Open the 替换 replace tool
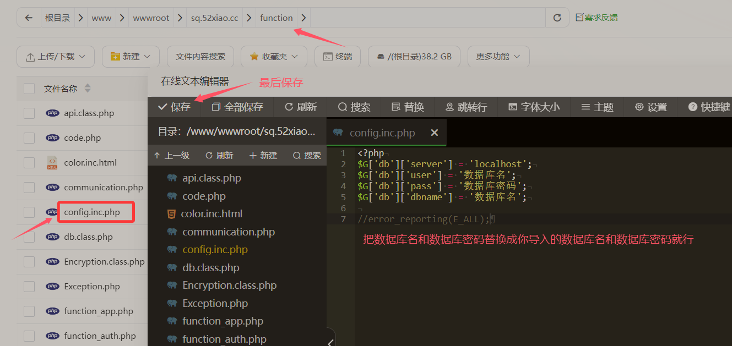Viewport: 732px width, 346px height. [x=408, y=107]
